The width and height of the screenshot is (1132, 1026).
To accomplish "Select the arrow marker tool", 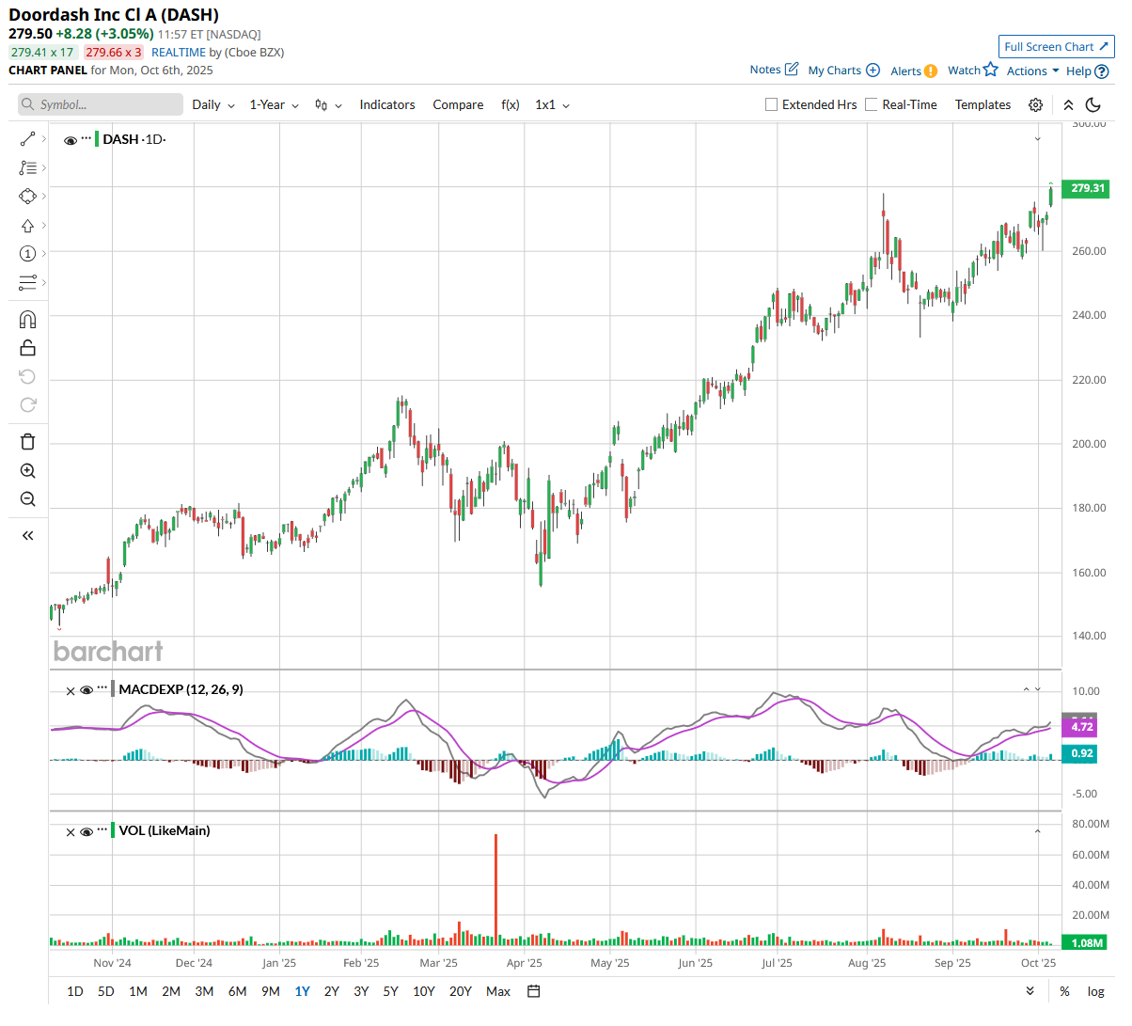I will 27,226.
